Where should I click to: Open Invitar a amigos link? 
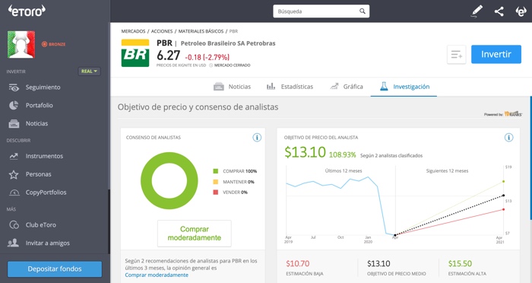pyautogui.click(x=47, y=243)
